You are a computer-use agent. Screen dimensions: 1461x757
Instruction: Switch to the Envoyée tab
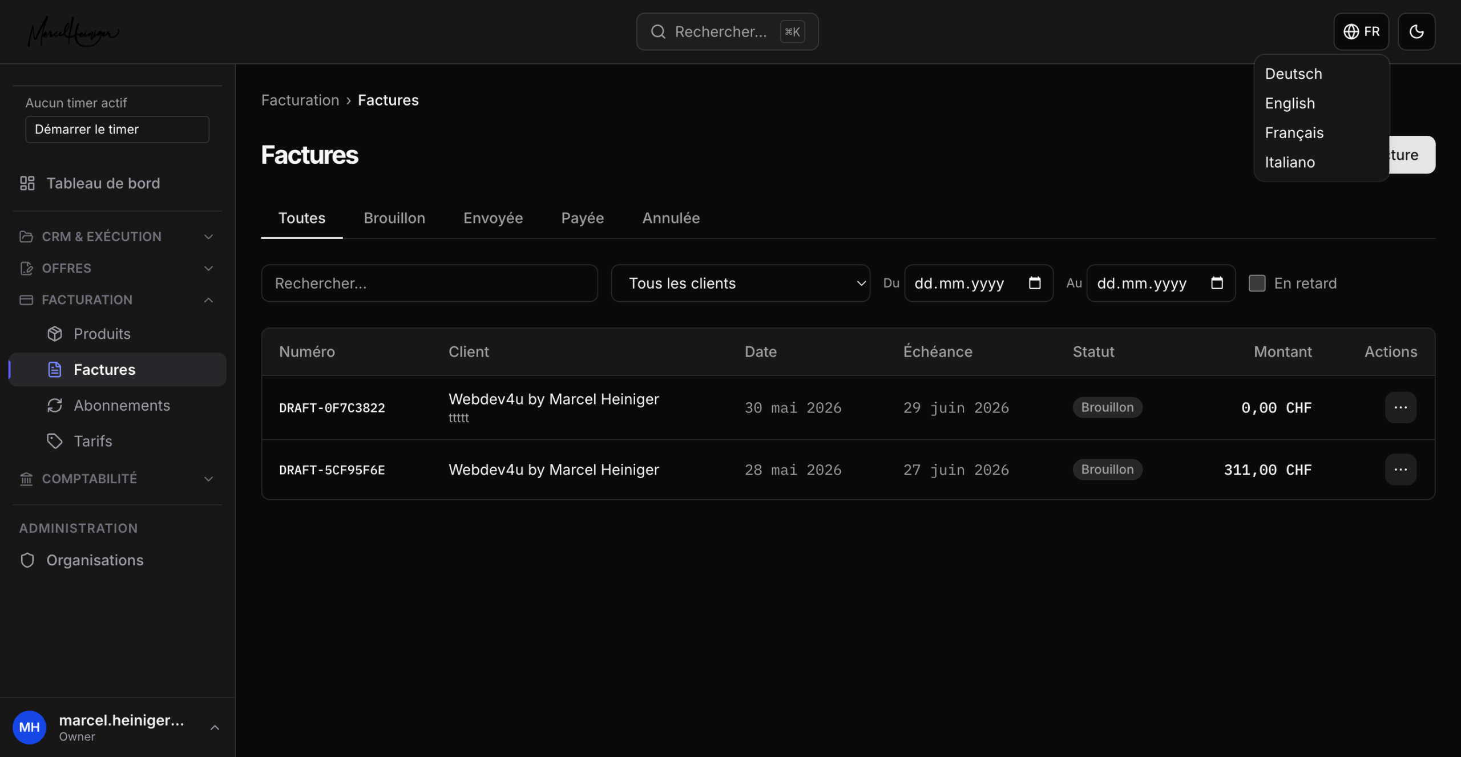[x=493, y=218]
